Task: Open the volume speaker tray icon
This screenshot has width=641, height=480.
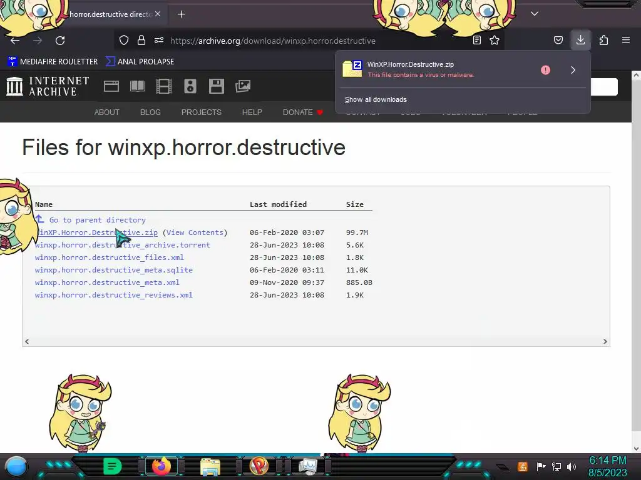Action: pyautogui.click(x=572, y=466)
